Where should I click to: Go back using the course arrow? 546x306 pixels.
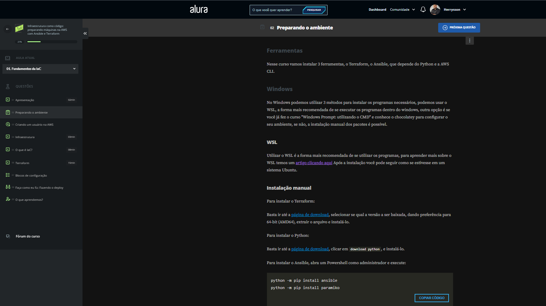click(7, 29)
